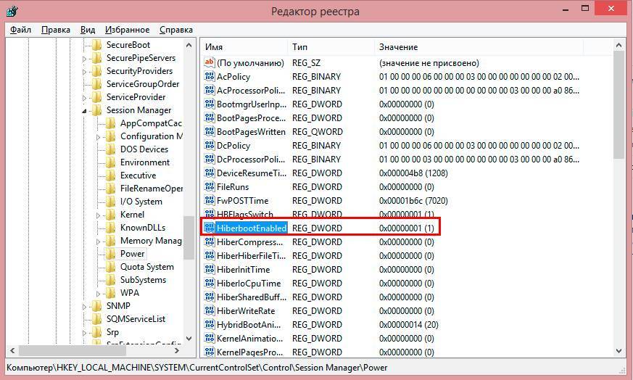Click the default string value icon

click(209, 63)
